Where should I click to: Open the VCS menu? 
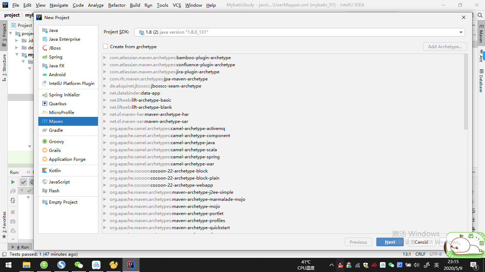coord(177,5)
